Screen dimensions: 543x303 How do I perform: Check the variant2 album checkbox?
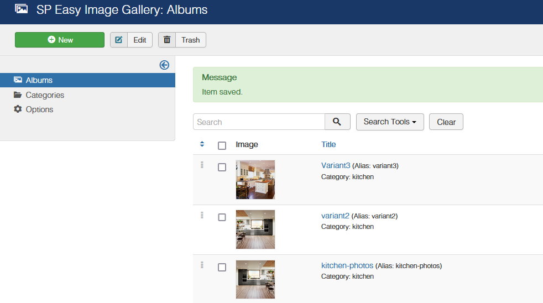point(222,217)
